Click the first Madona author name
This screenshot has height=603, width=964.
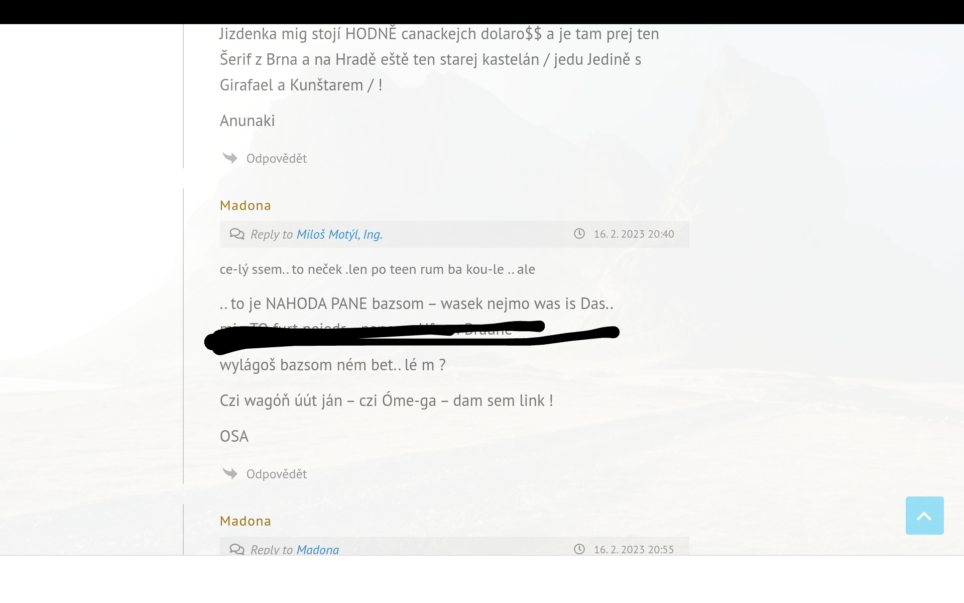click(246, 206)
